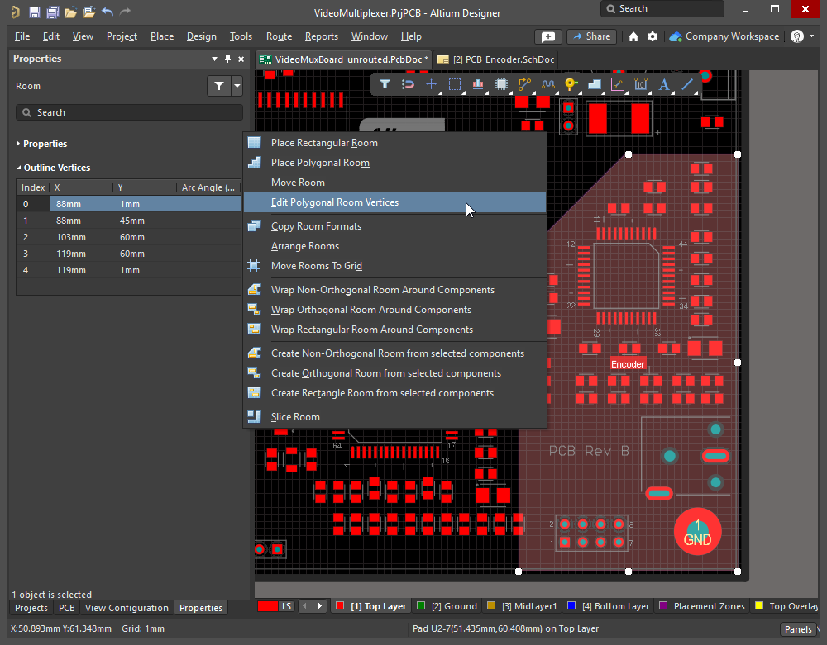Click the current layer red color swatch
827x645 pixels.
tap(268, 606)
